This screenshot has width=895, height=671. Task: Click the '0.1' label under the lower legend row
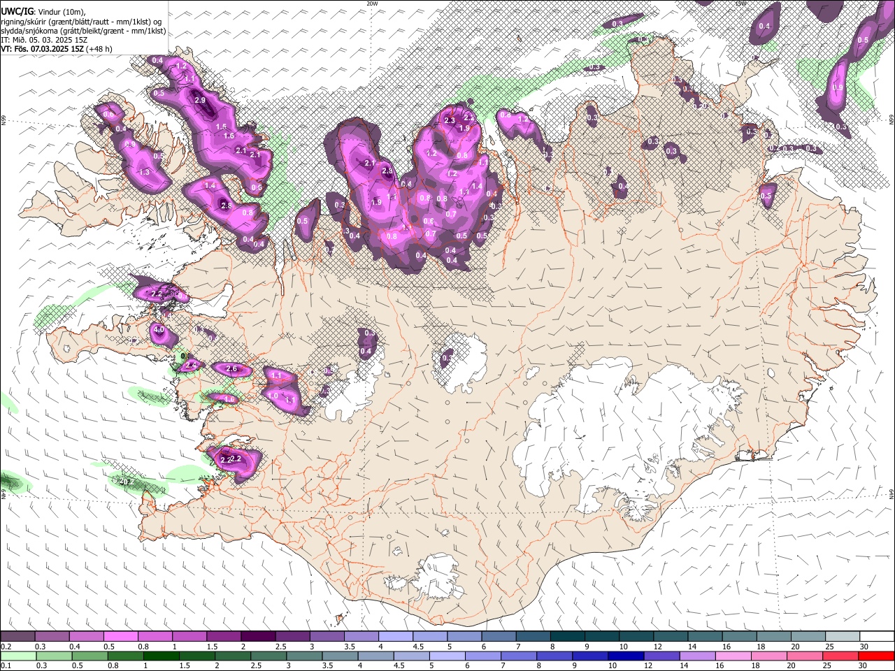(x=6, y=665)
